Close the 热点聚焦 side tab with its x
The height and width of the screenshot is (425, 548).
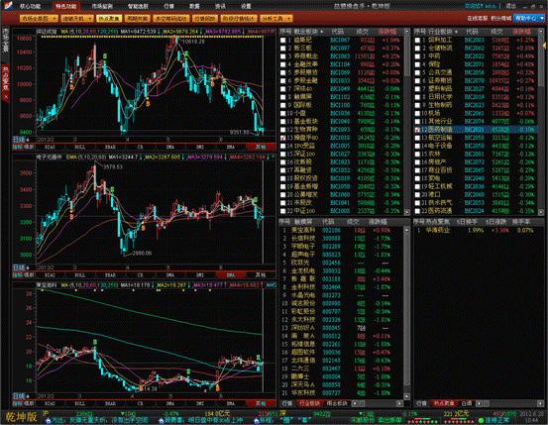pos(6,96)
